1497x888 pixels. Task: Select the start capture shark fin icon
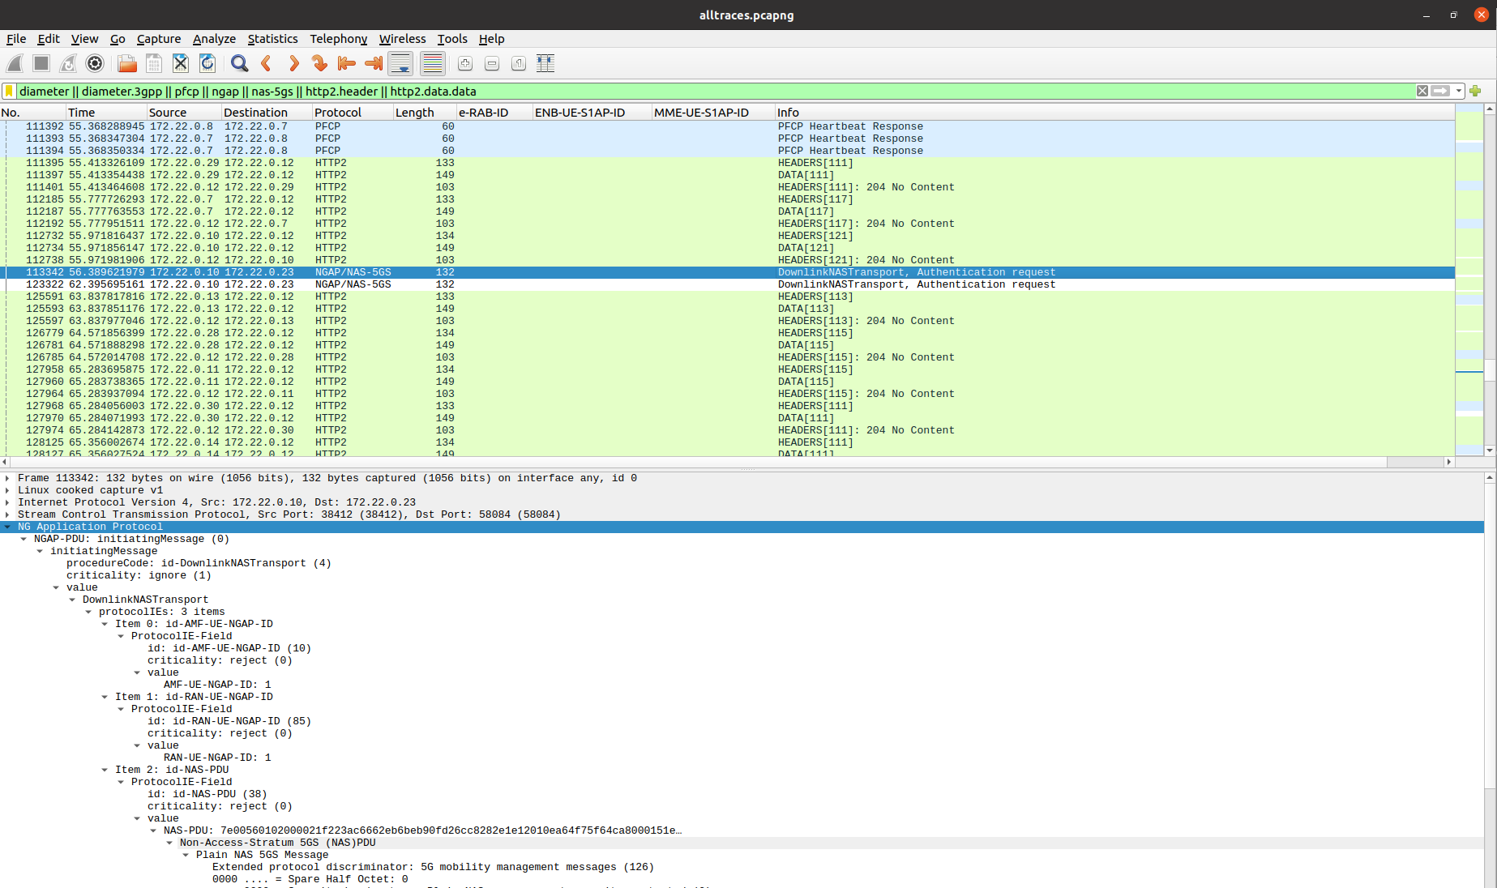pyautogui.click(x=14, y=63)
